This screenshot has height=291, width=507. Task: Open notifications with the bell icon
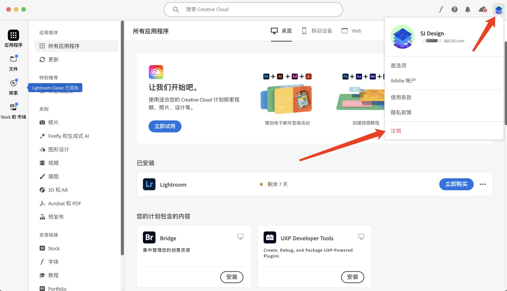[468, 9]
